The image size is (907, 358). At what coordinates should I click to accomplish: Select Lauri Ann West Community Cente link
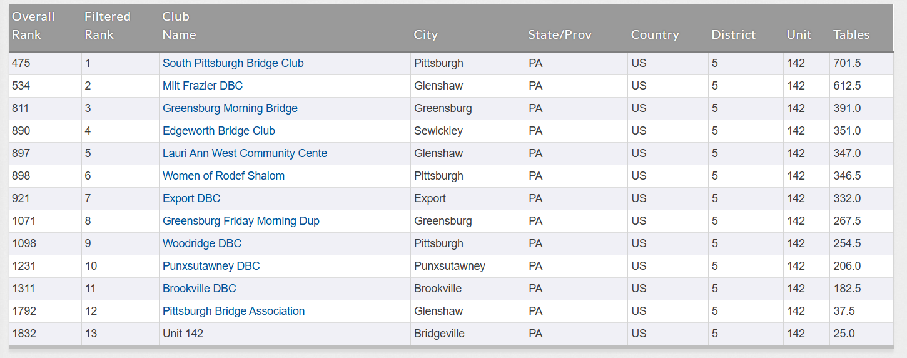(245, 153)
